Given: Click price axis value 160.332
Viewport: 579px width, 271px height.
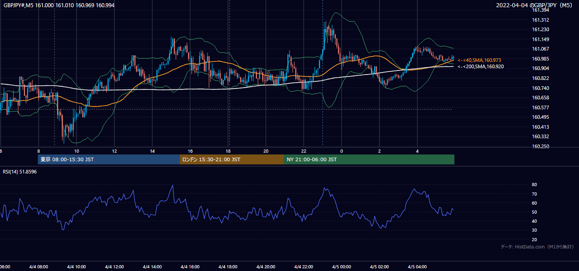Looking at the screenshot, I should click(x=540, y=136).
